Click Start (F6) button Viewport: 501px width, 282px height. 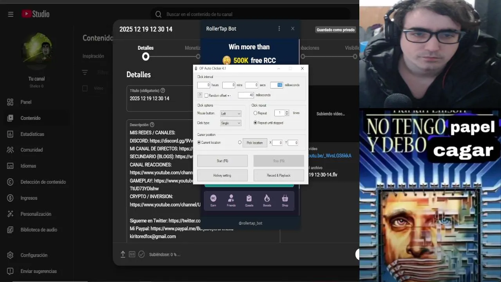(222, 161)
